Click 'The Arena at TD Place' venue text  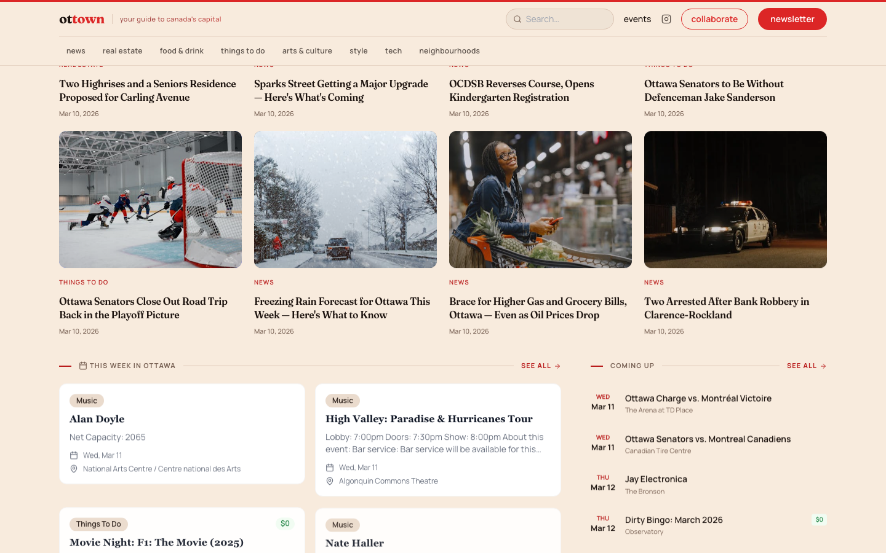[x=659, y=410]
